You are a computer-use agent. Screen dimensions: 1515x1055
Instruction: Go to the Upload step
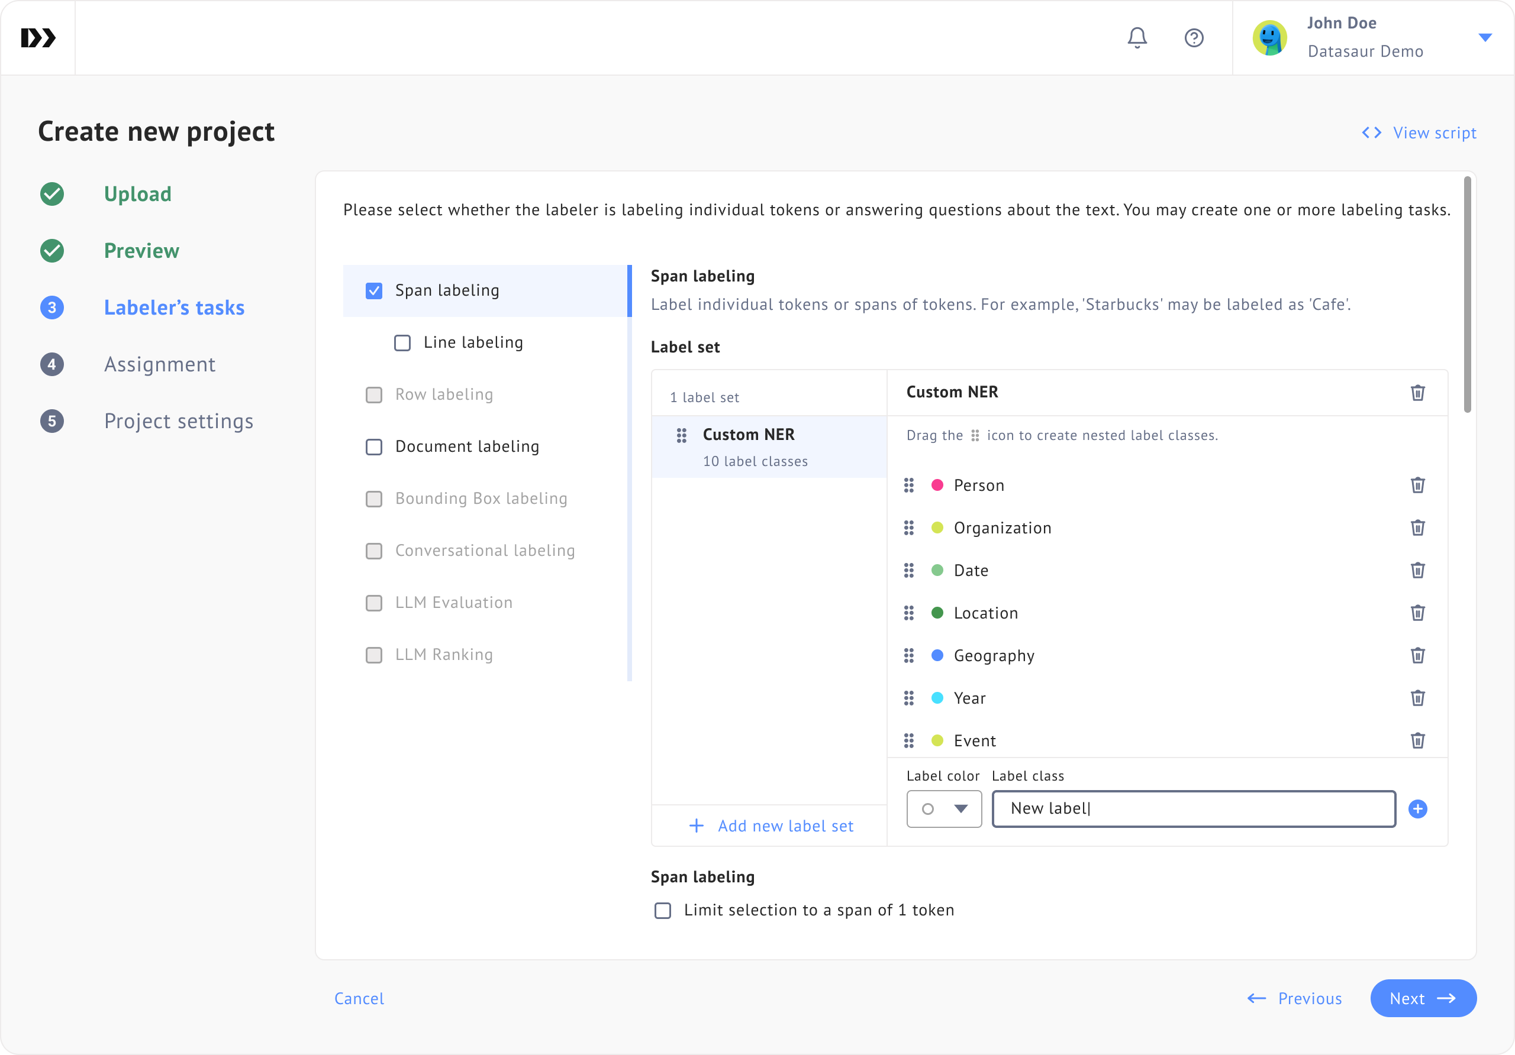137,194
